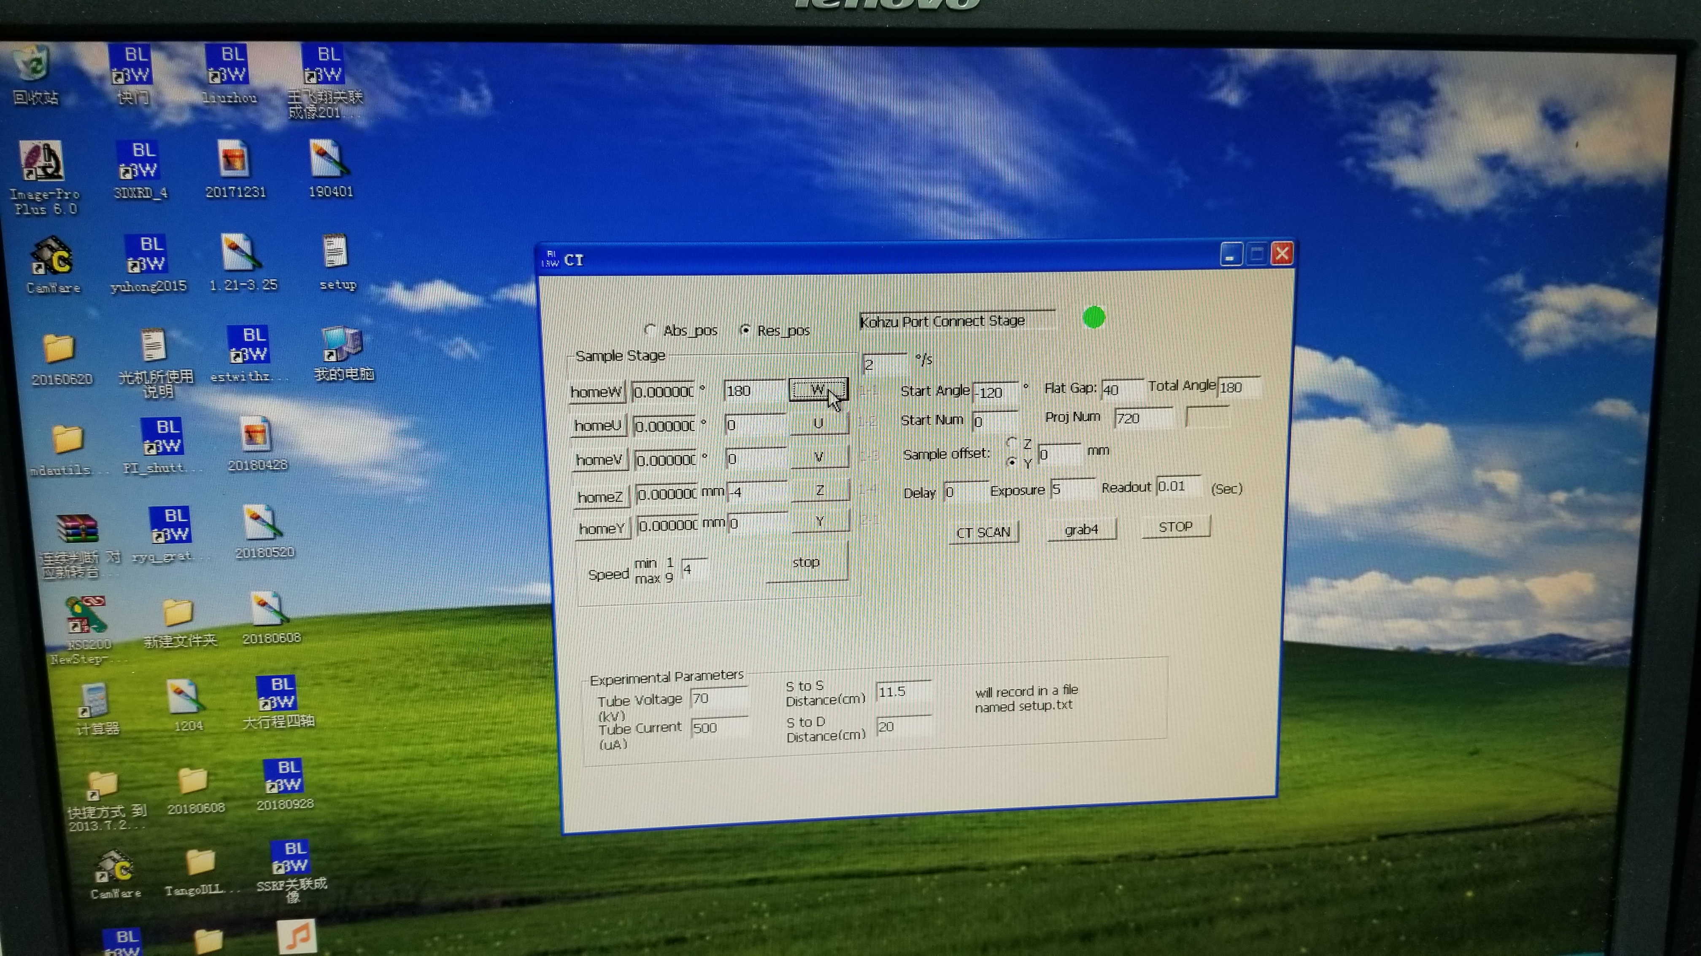Click the grab4 button
Viewport: 1701px width, 956px height.
[1081, 530]
